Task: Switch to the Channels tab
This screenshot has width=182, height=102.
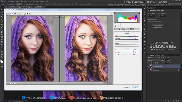Action: pos(157,56)
